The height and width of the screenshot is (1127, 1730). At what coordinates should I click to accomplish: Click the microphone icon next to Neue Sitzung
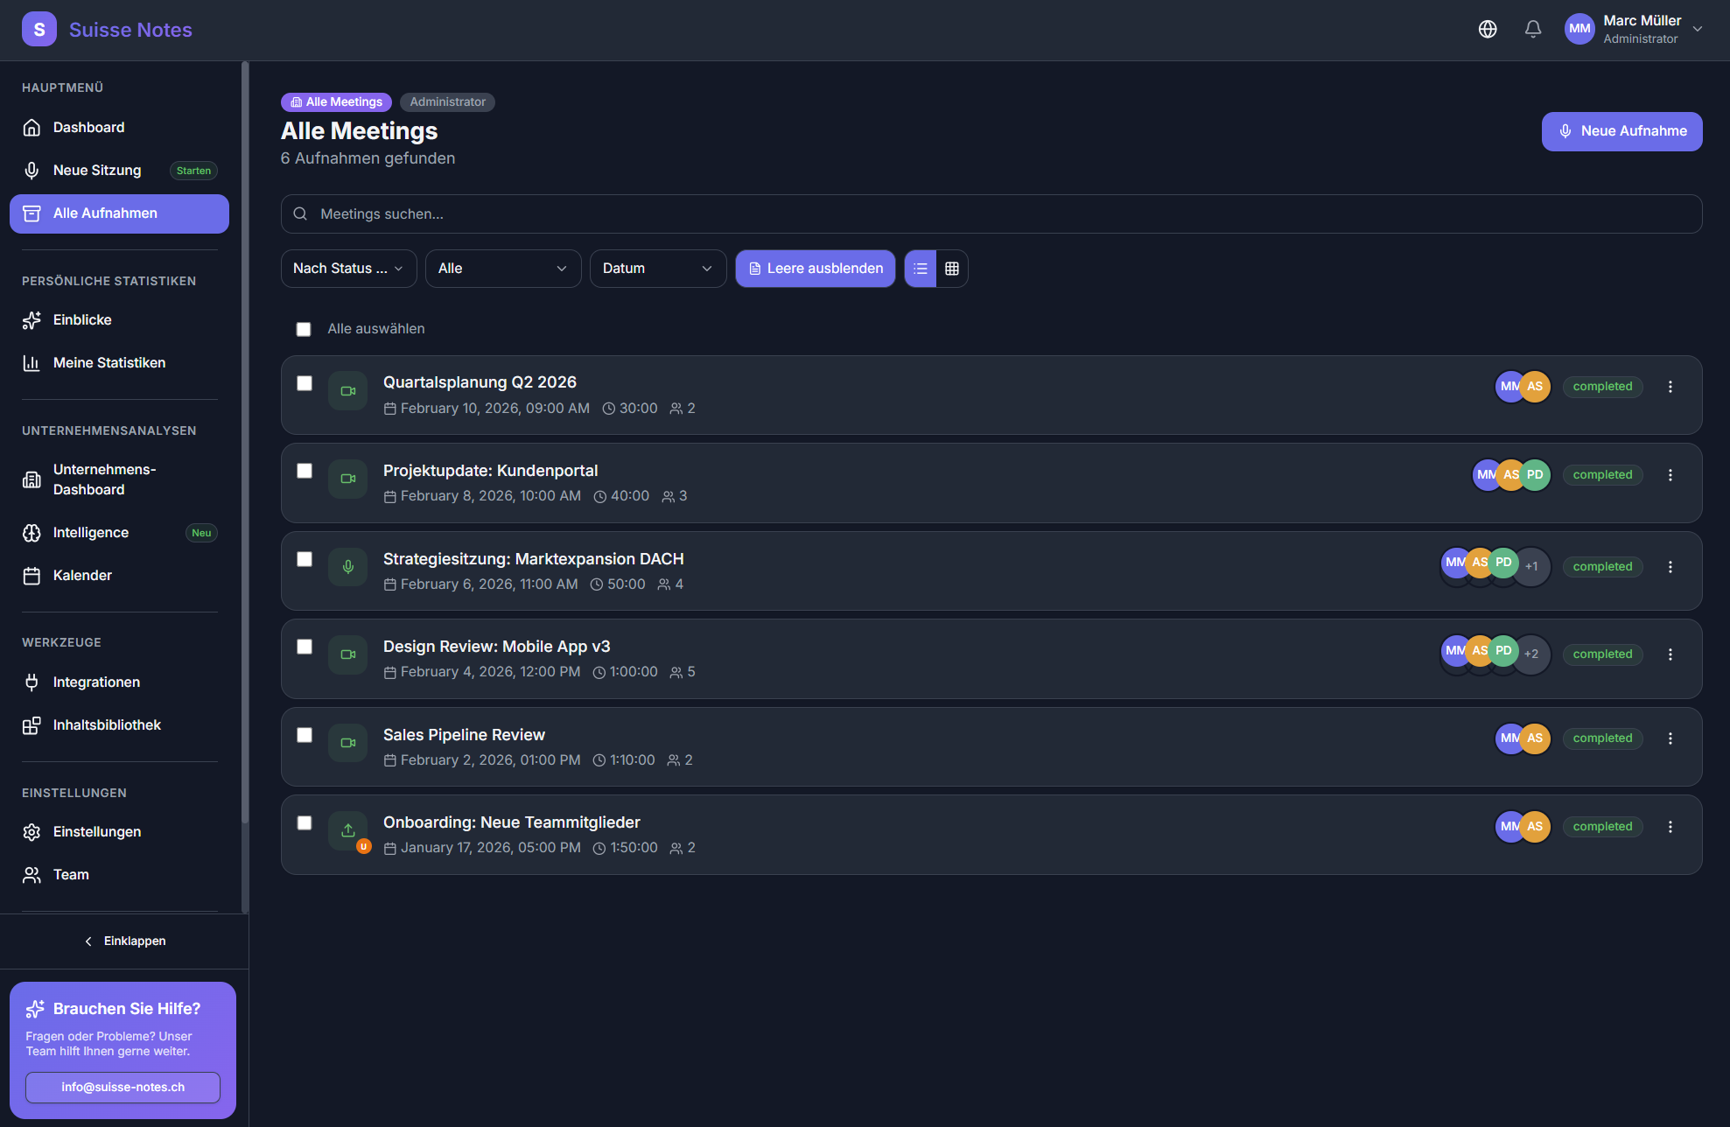32,170
